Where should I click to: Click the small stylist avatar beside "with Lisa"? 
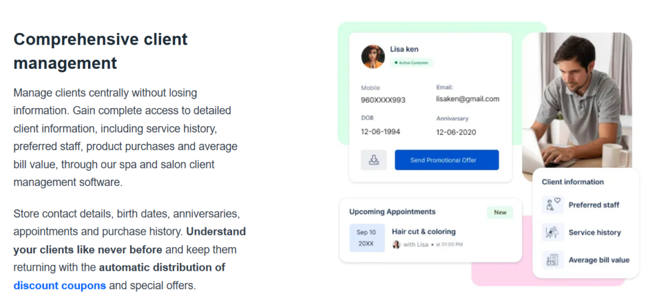click(x=396, y=245)
